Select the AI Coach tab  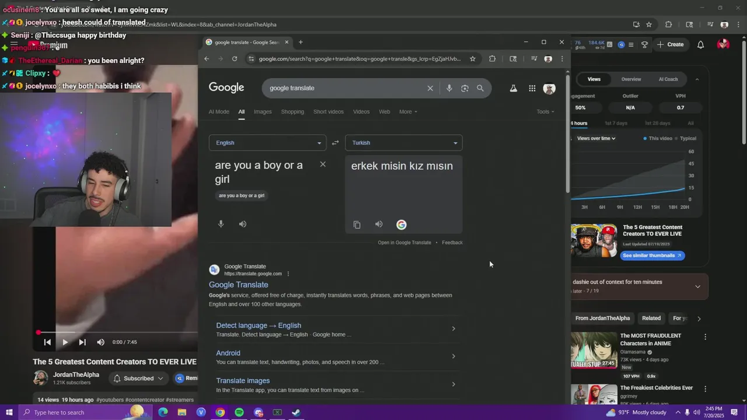point(668,79)
